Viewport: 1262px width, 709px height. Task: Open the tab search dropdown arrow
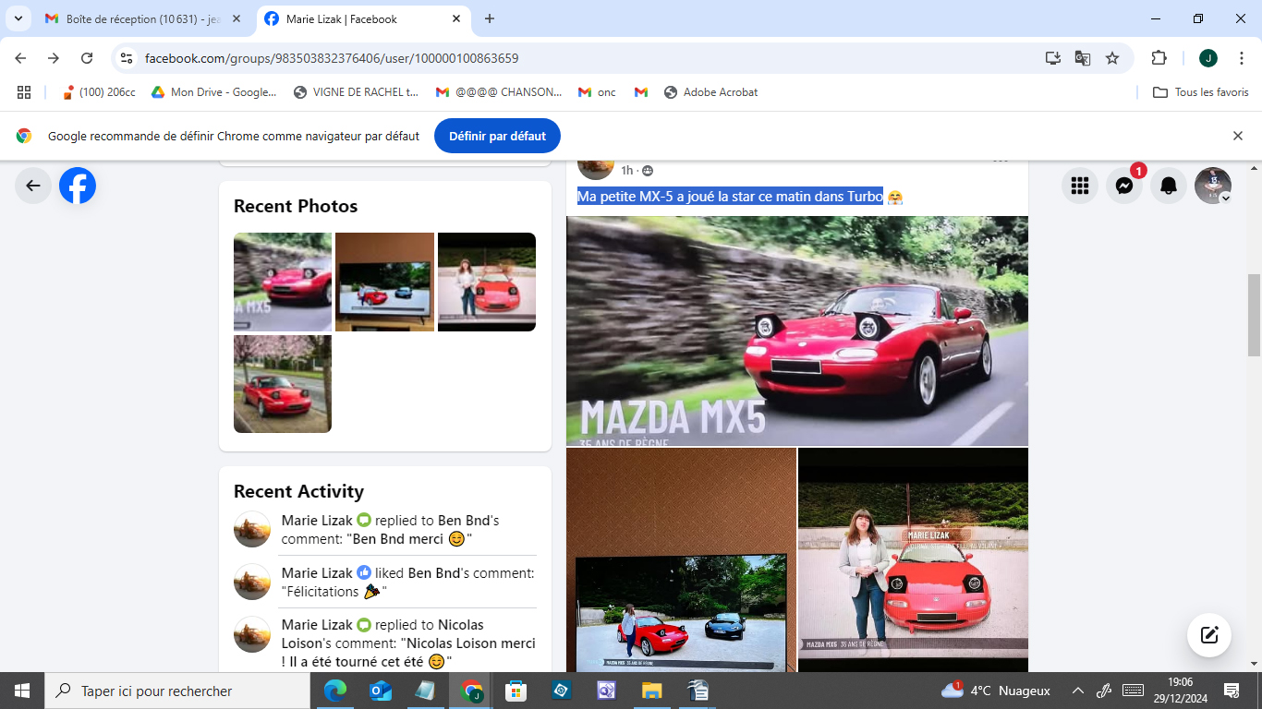pos(18,18)
